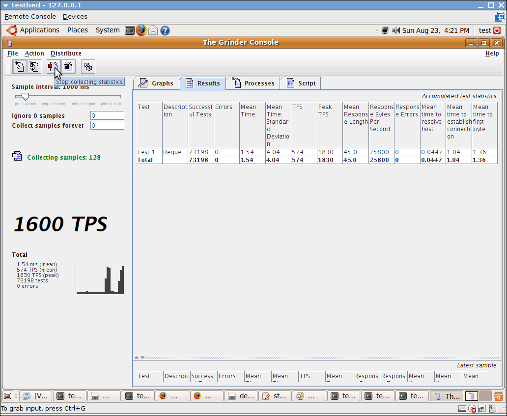
Task: Open the Distribute menu
Action: pyautogui.click(x=66, y=54)
